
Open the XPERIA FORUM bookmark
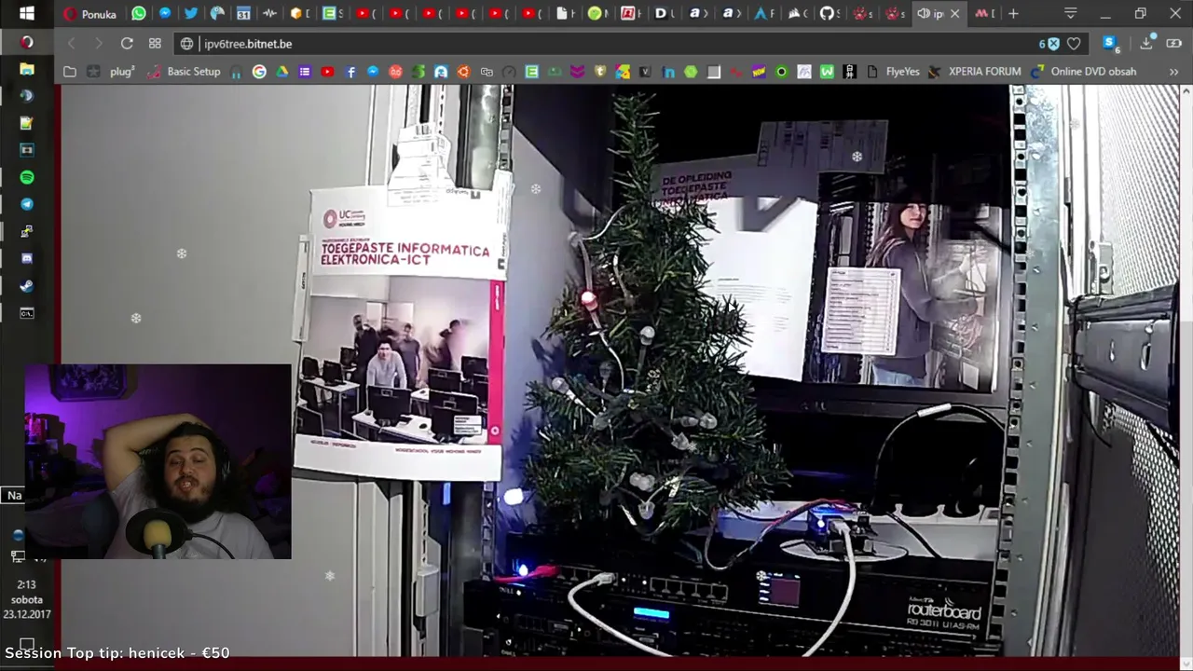(975, 72)
